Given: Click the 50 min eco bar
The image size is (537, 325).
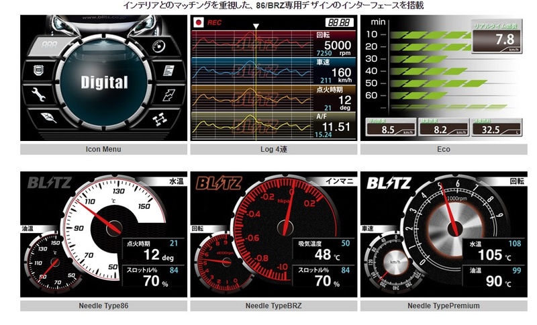Looking at the screenshot, I should tap(439, 83).
